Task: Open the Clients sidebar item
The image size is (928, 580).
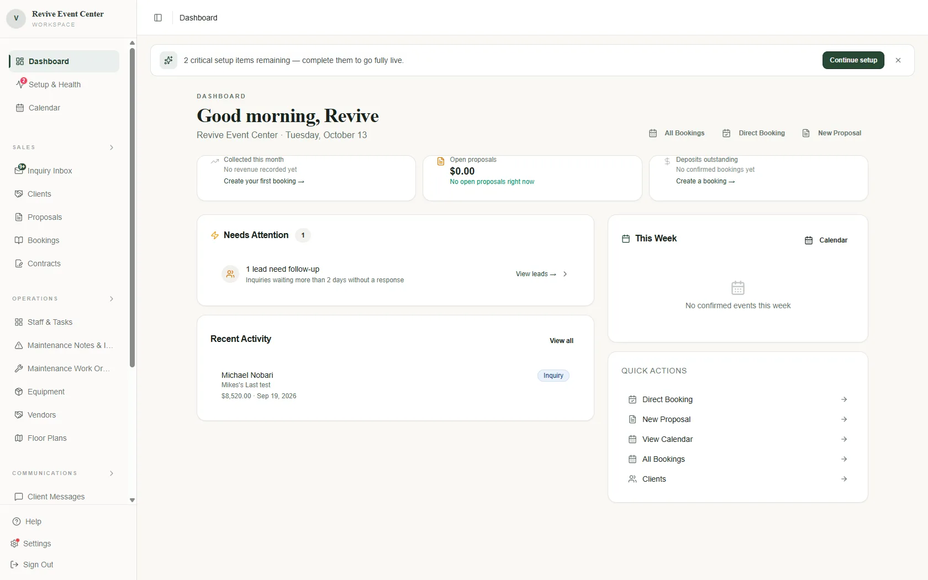Action: pos(64,194)
